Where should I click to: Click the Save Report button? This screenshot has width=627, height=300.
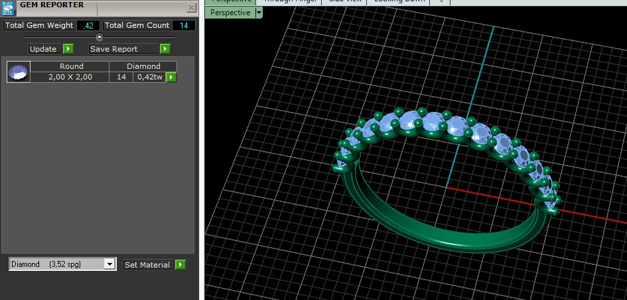click(x=123, y=49)
